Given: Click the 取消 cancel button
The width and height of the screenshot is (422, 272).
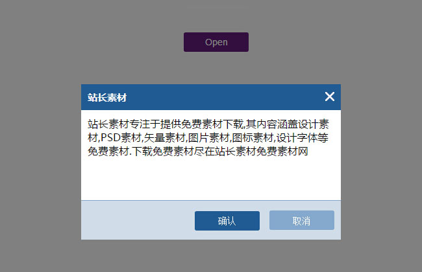Looking at the screenshot, I should coord(302,220).
